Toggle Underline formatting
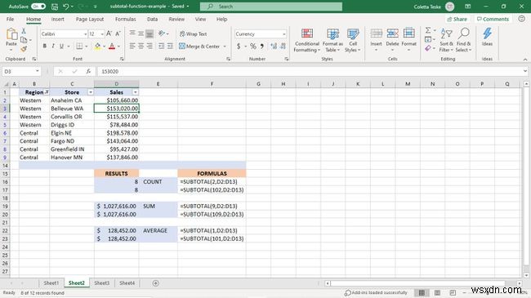Image resolution: width=531 pixels, height=298 pixels. pyautogui.click(x=61, y=46)
